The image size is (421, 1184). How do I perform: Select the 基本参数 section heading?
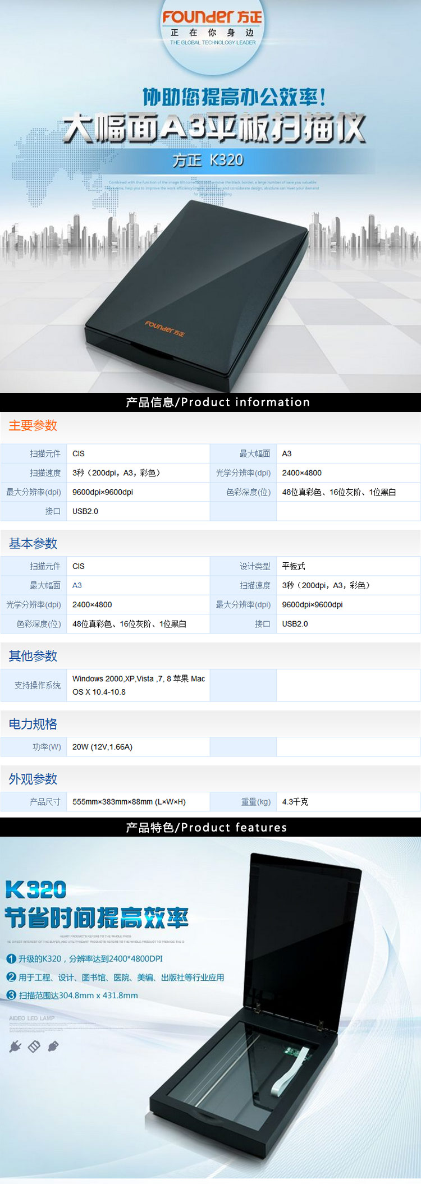click(x=33, y=543)
